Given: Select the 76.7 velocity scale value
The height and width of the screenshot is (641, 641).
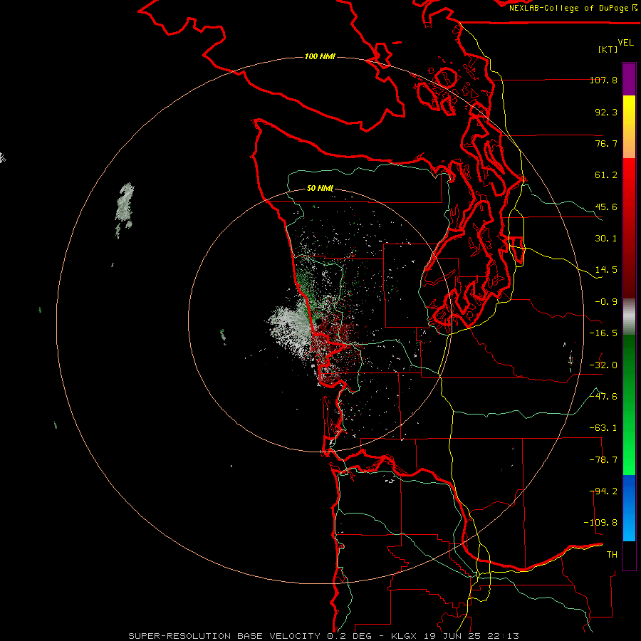Looking at the screenshot, I should click(x=606, y=143).
